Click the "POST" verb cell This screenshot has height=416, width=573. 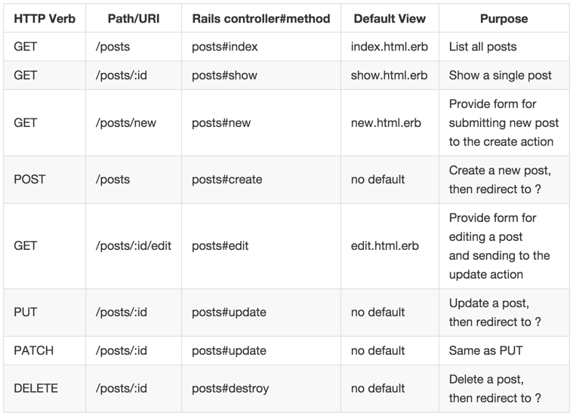click(29, 180)
